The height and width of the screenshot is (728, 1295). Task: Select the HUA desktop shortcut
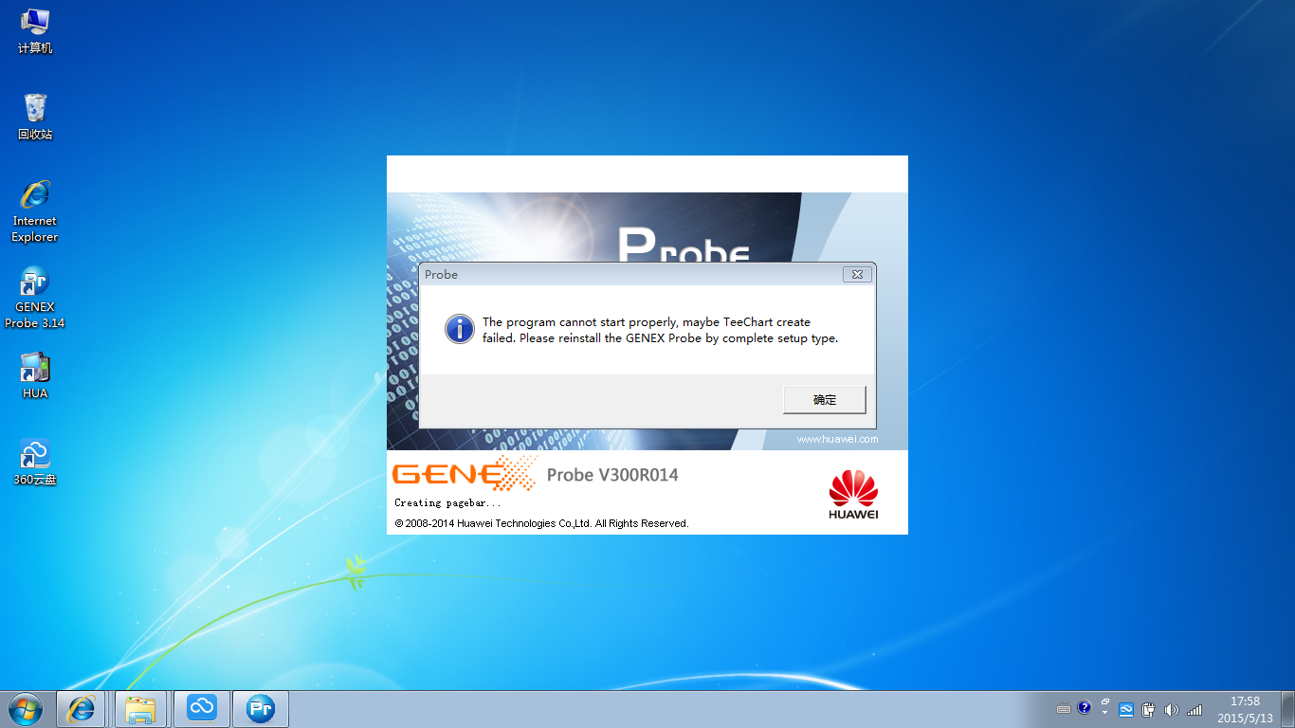pos(35,375)
